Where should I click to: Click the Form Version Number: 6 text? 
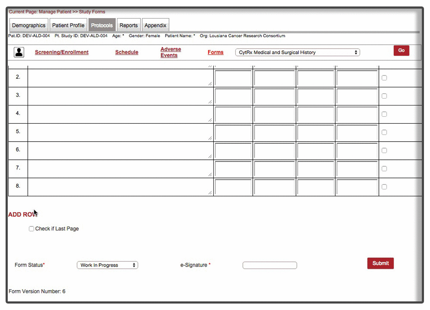click(x=37, y=291)
